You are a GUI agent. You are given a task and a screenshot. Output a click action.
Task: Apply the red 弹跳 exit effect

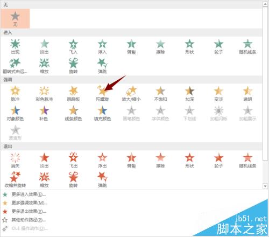(x=102, y=180)
